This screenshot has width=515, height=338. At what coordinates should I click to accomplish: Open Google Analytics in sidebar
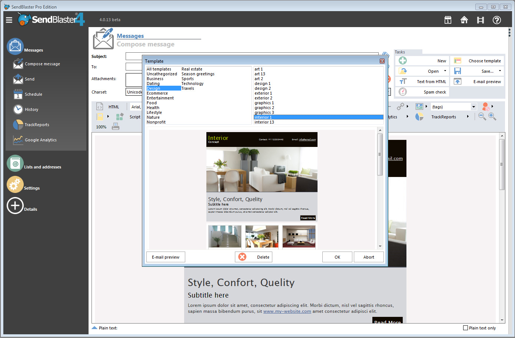pyautogui.click(x=40, y=140)
